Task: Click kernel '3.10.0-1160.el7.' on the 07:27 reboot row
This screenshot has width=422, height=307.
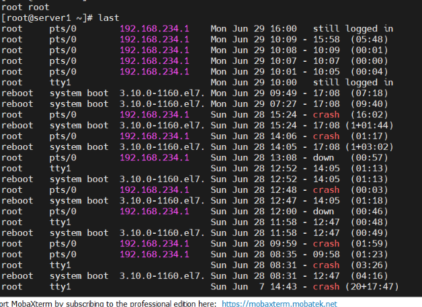Action: tap(162, 104)
